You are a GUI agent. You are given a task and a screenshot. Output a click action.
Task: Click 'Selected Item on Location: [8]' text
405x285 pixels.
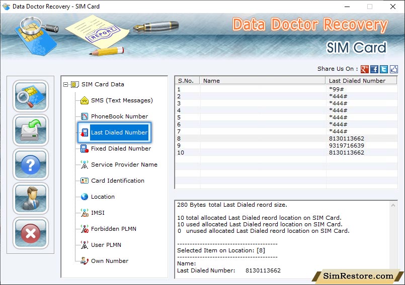pos(221,250)
